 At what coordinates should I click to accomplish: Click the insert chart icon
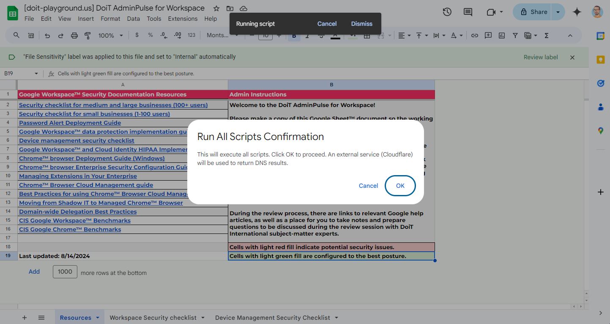tap(502, 36)
